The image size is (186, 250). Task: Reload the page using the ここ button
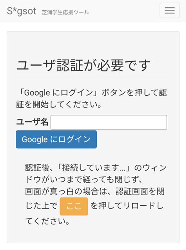tap(74, 206)
